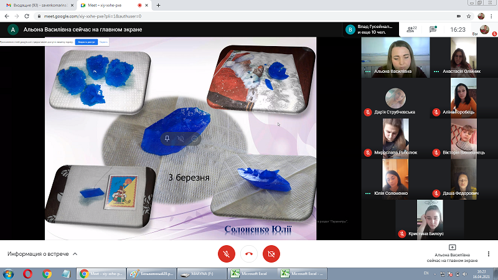Go back in browser history
The height and width of the screenshot is (280, 498).
coord(7,16)
